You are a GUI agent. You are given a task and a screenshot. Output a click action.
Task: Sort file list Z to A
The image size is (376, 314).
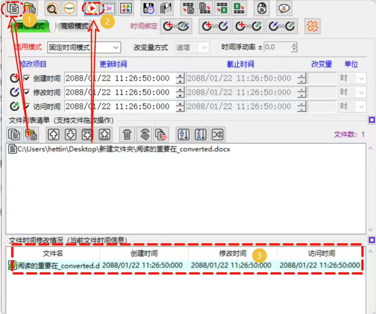pos(200,134)
